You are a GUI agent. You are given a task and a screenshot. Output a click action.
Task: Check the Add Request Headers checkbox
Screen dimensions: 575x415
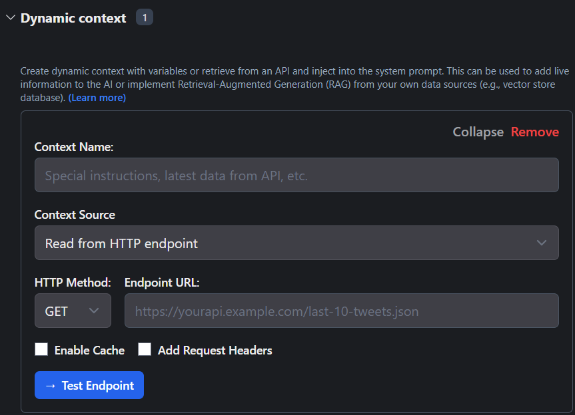click(x=145, y=350)
